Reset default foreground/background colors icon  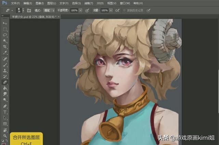click(x=3, y=141)
